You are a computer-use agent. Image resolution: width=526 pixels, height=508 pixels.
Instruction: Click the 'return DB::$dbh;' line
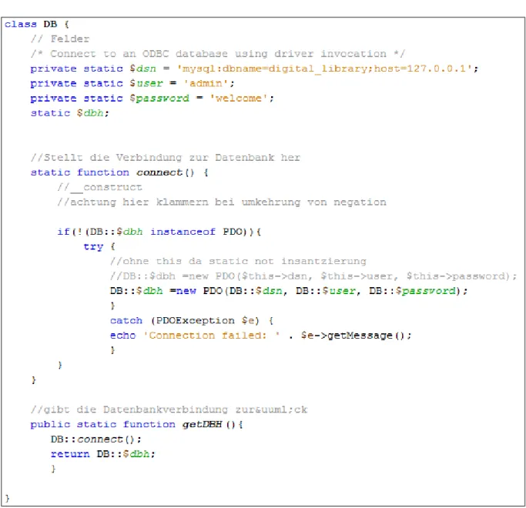[103, 454]
